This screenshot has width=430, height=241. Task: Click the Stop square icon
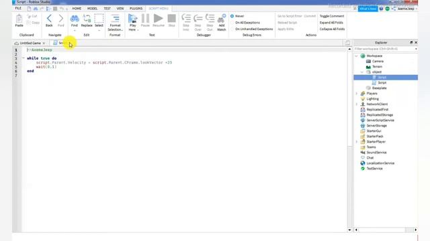point(172,19)
